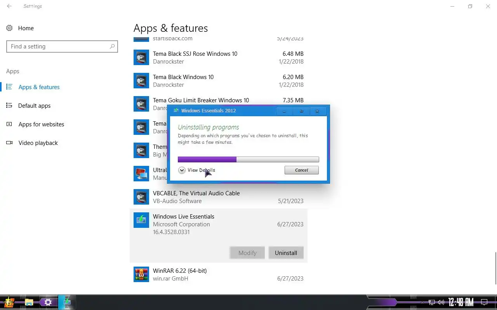Viewport: 497px width, 310px height.
Task: Click the taskbar clock showing 12:48 AM
Action: (461, 302)
